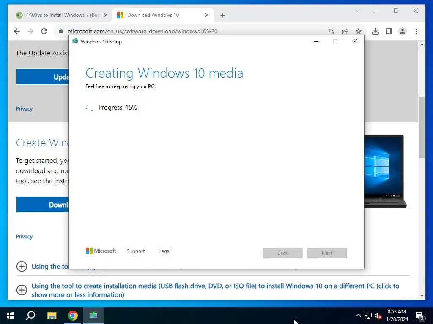
Task: Click the blue Update button on webpage
Action: coord(42,77)
